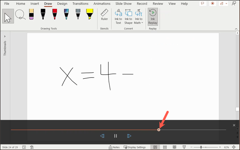The height and width of the screenshot is (150, 240).
Task: Switch to the Home tab
Action: point(21,4)
